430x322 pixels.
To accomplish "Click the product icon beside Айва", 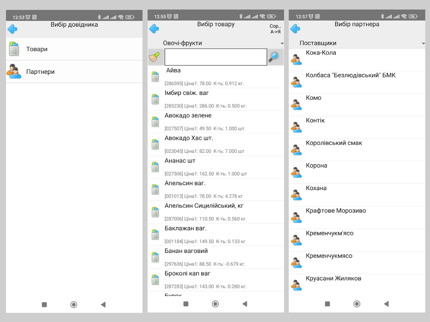I will click(155, 77).
